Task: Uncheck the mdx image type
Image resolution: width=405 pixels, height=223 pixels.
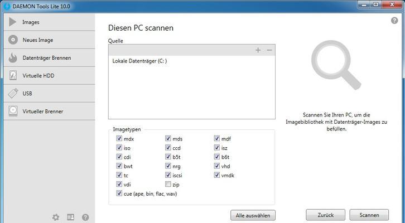Action: coord(119,138)
